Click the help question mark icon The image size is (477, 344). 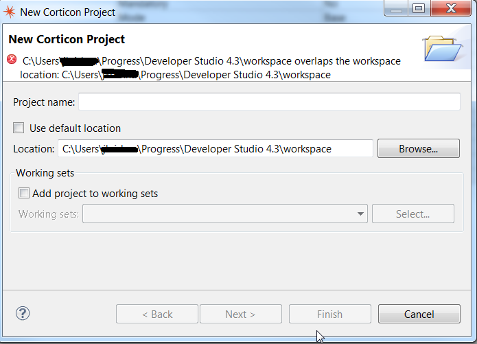(23, 313)
